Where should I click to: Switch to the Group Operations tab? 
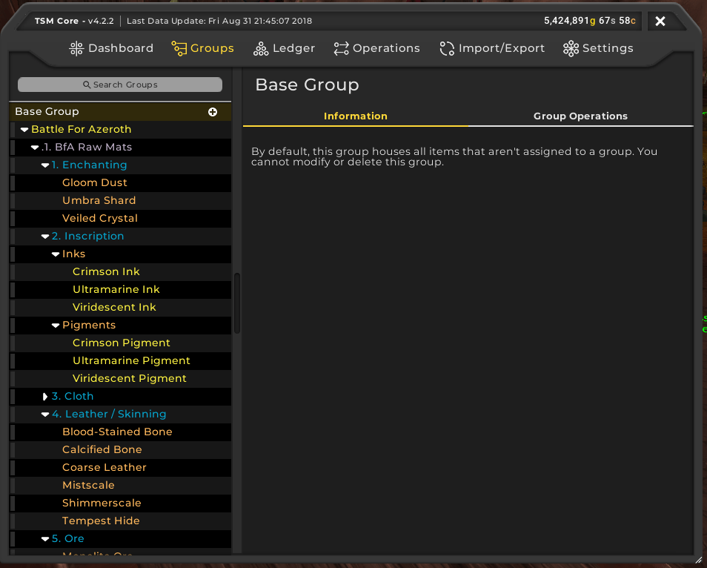tap(580, 116)
